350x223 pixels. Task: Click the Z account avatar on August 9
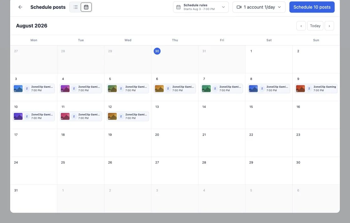pos(309,88)
